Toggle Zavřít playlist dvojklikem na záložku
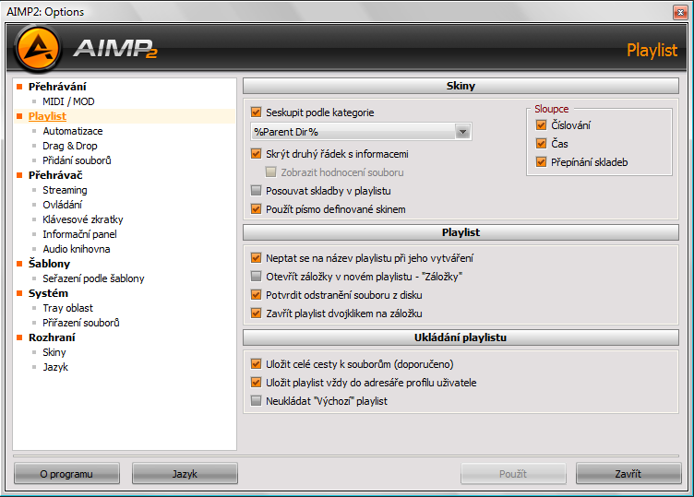Screen dimensions: 694x497 [x=256, y=314]
